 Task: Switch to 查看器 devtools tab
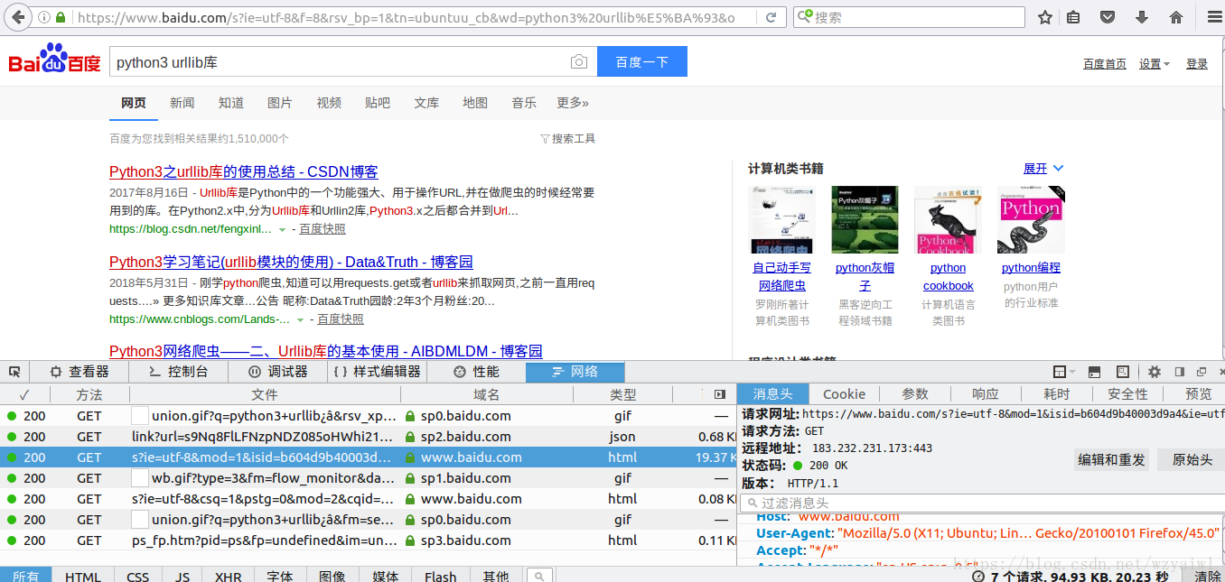(79, 372)
